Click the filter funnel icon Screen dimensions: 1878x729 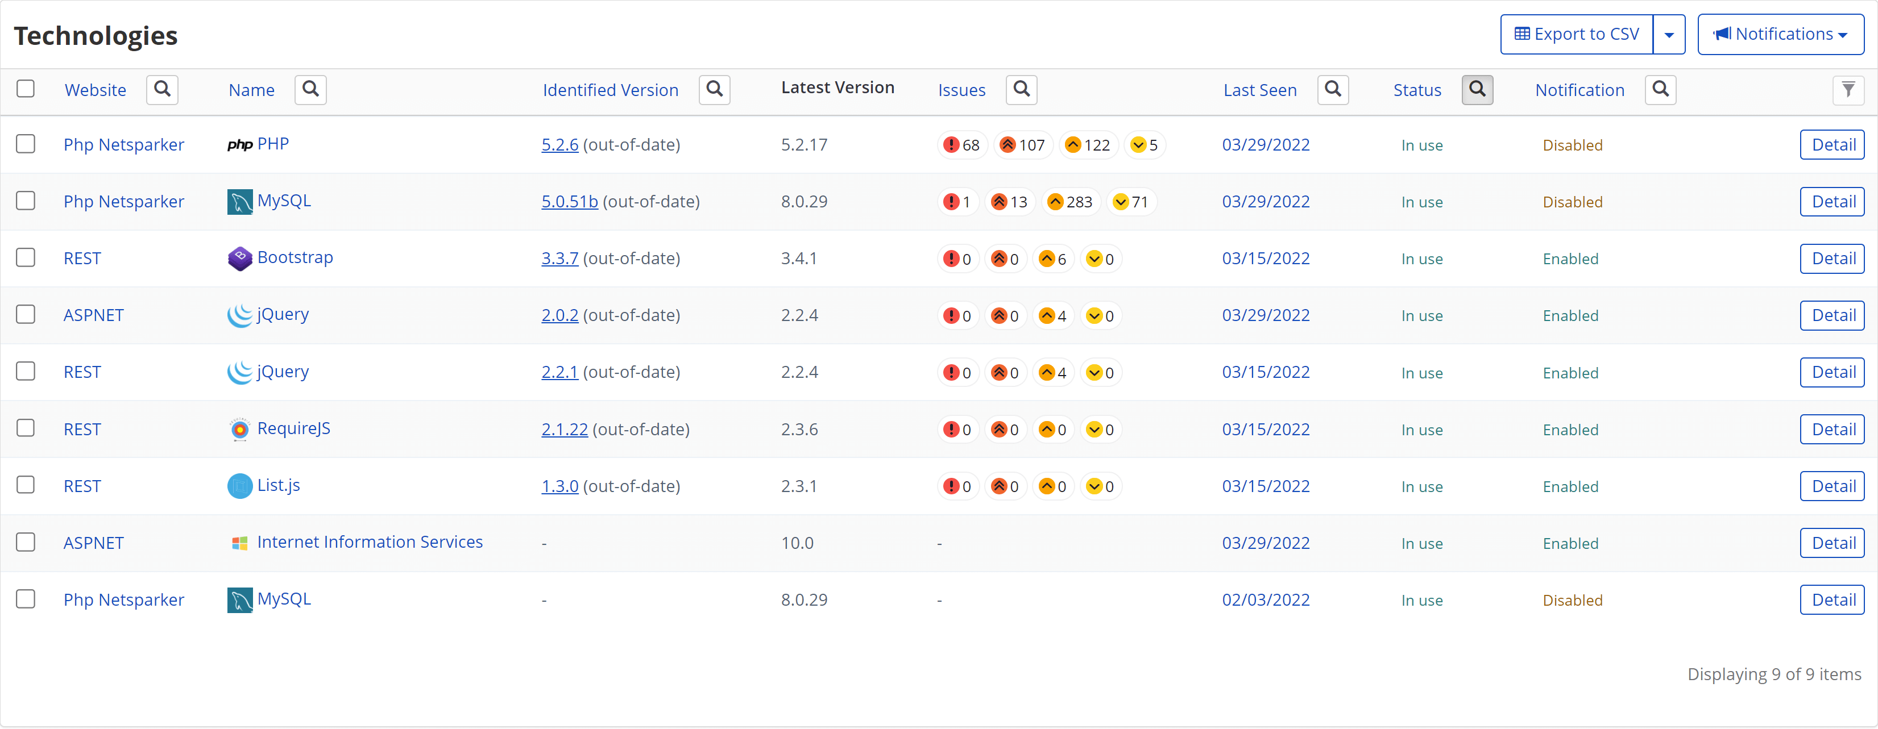tap(1847, 90)
